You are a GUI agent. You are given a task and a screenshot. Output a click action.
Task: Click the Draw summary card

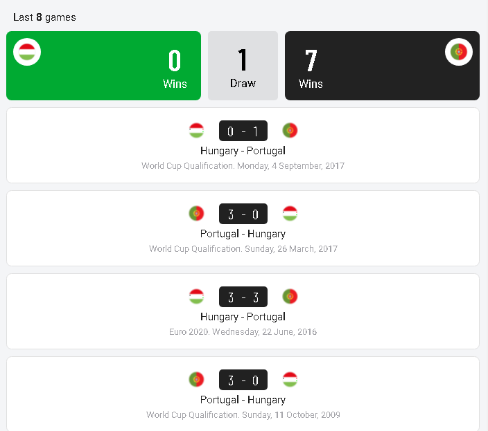tap(243, 66)
